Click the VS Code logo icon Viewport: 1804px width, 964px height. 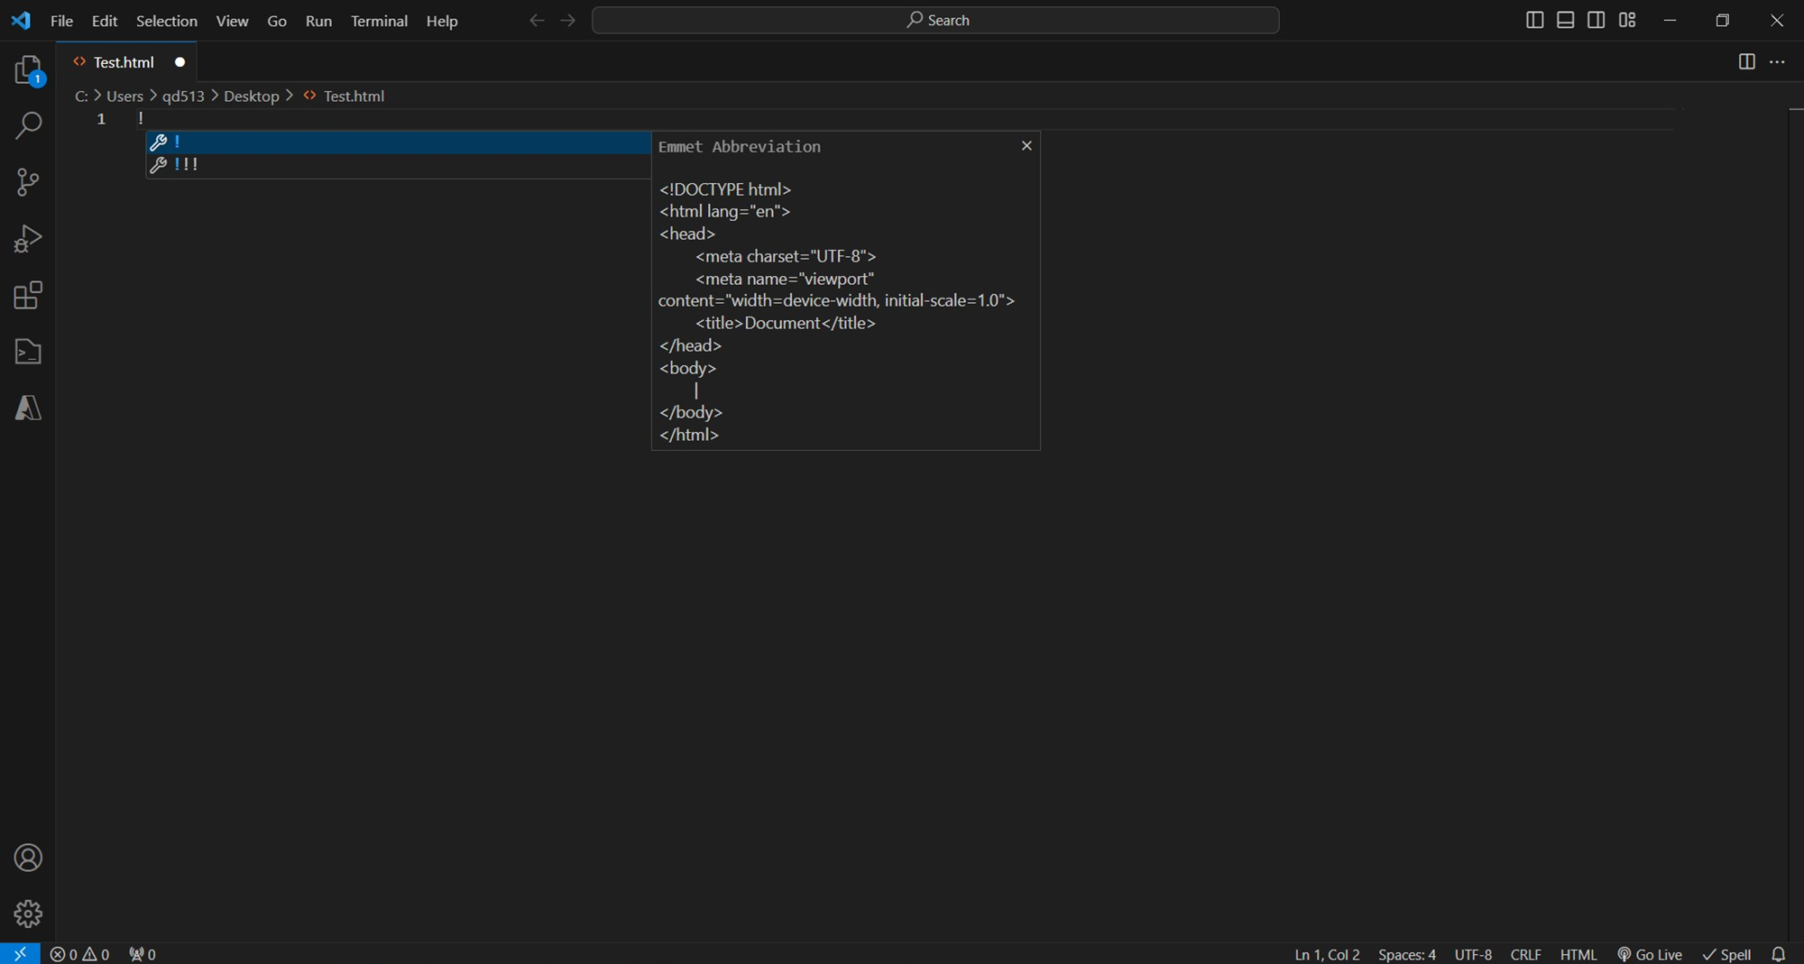pos(21,20)
